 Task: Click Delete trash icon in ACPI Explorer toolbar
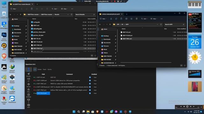[136, 19]
